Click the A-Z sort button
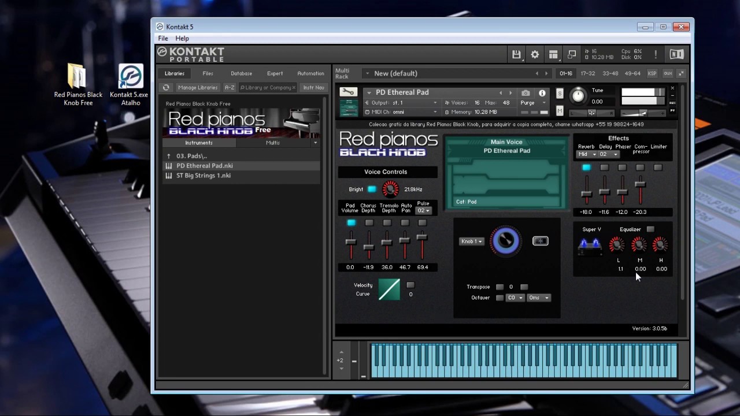 pyautogui.click(x=230, y=88)
